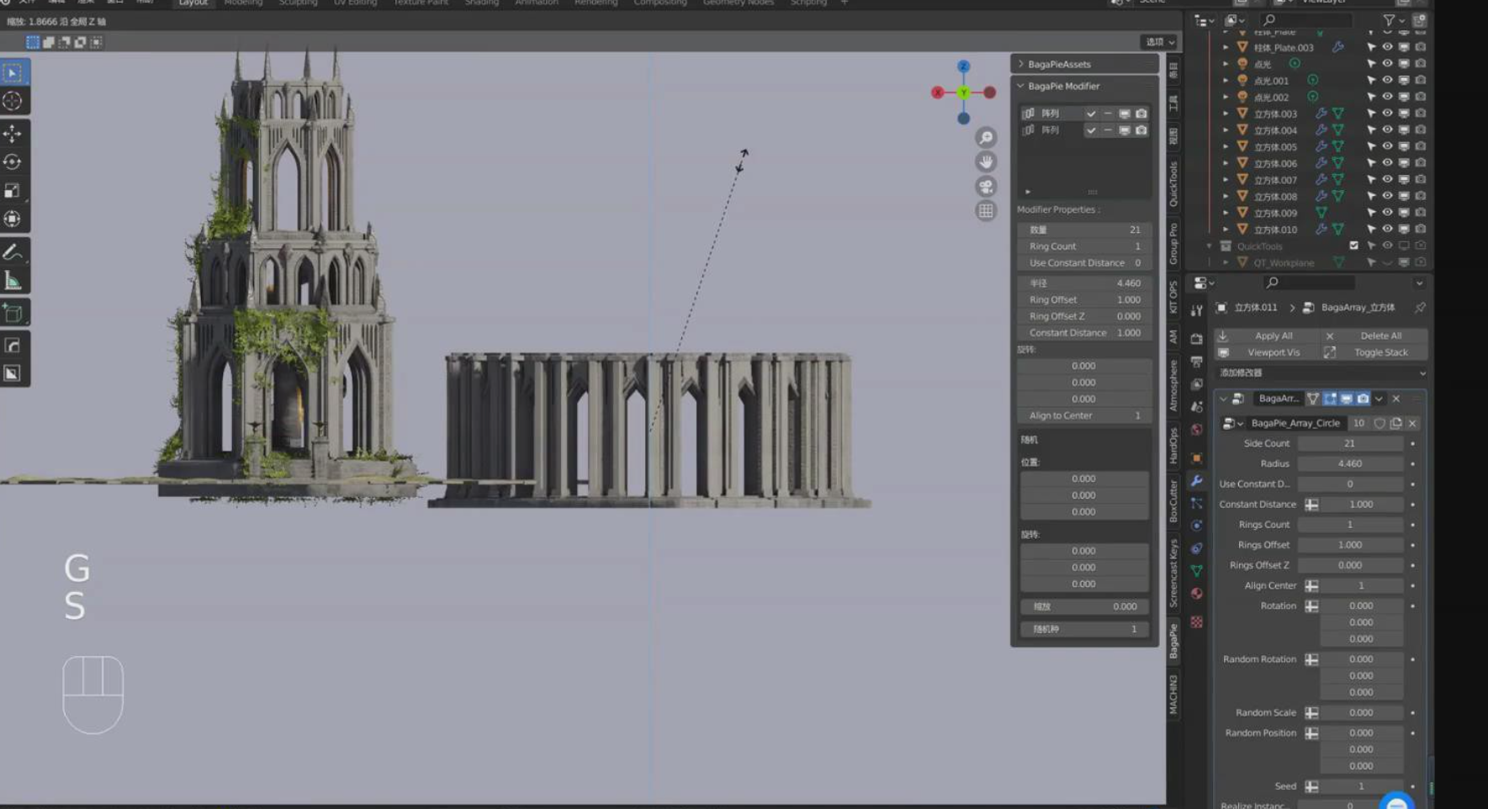The height and width of the screenshot is (809, 1488).
Task: Activate the Rotate tool
Action: (13, 162)
